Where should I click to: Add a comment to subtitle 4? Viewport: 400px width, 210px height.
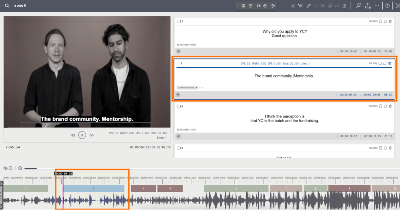(x=385, y=106)
